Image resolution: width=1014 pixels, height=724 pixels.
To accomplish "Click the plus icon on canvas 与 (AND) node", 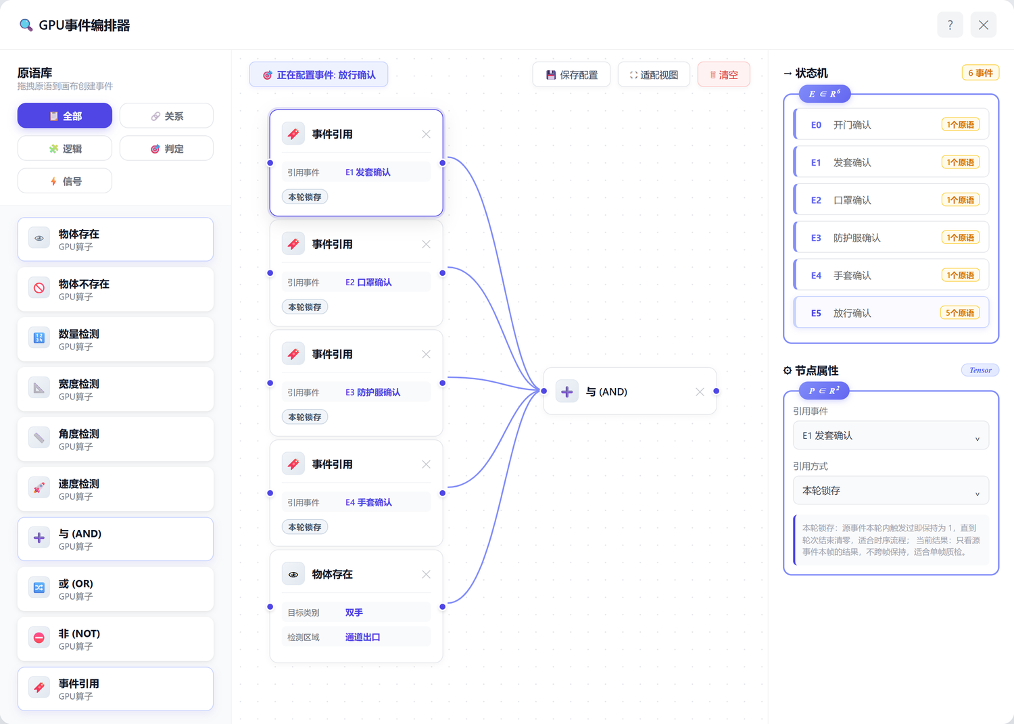I will (x=567, y=391).
